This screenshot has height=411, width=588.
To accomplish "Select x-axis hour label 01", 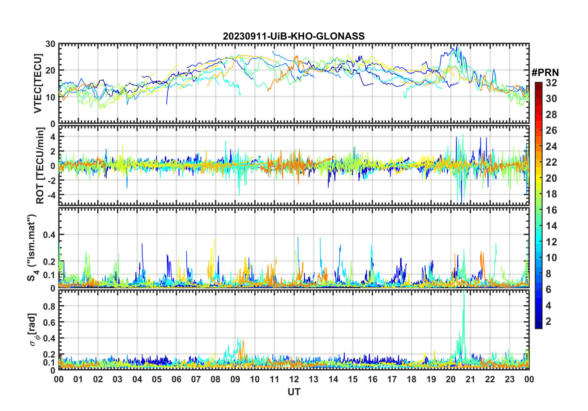I will (78, 379).
